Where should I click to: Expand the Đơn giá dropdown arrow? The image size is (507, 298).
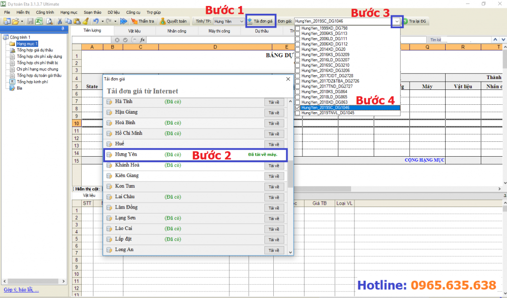(x=397, y=21)
